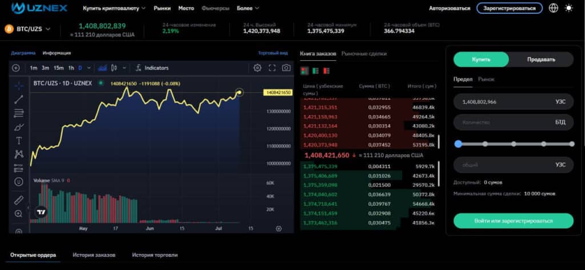The width and height of the screenshot is (585, 270).
Task: Click the Авторизоваться link
Action: [450, 8]
